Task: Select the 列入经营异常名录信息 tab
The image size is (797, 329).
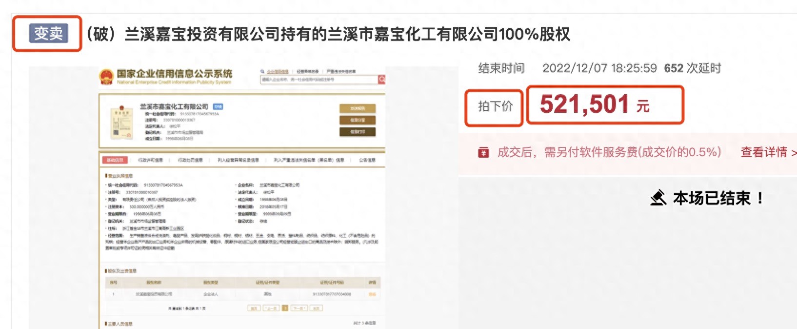Action: point(238,160)
